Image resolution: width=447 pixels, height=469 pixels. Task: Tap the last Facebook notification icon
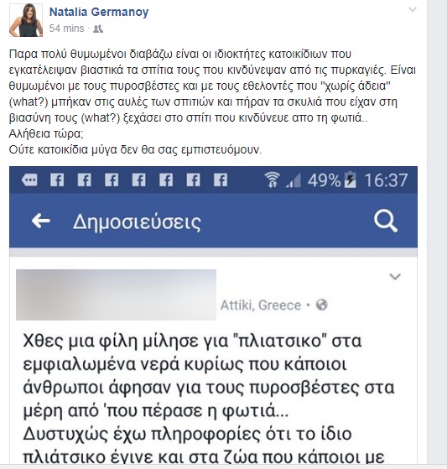[221, 180]
